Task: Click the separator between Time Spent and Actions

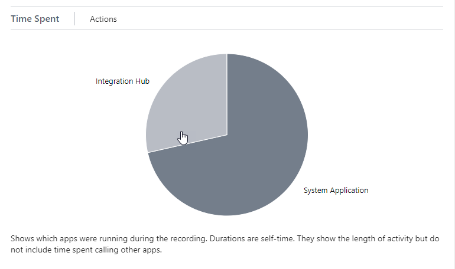Action: [74, 18]
